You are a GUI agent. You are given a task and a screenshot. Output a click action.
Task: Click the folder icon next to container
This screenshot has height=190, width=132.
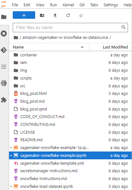click(16, 55)
